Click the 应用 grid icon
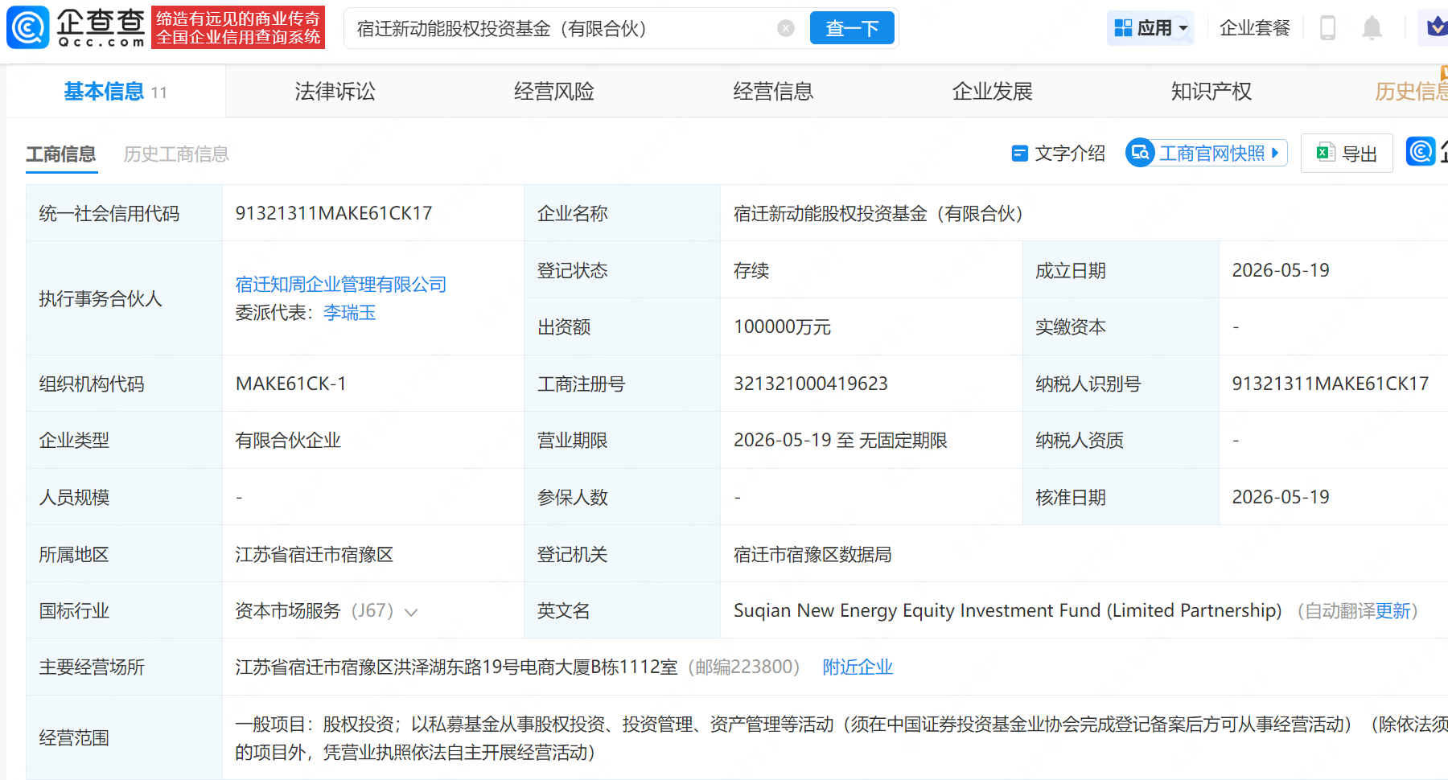 [x=1123, y=28]
